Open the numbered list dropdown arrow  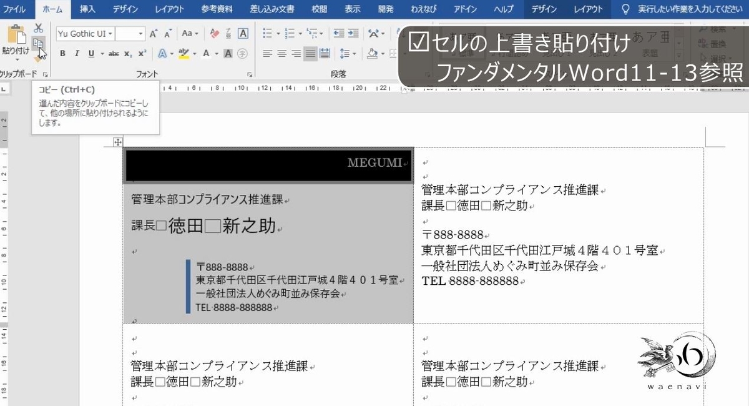(300, 33)
